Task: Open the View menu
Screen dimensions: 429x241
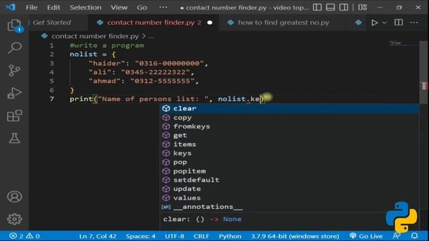Action: click(x=119, y=7)
